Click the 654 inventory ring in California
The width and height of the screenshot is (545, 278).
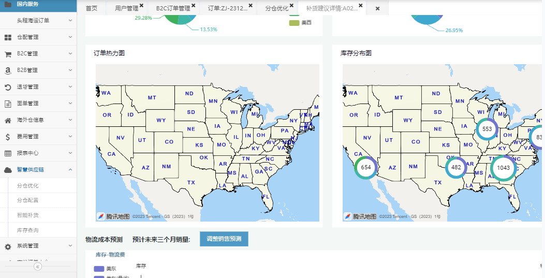pyautogui.click(x=365, y=167)
